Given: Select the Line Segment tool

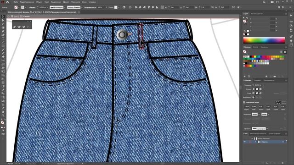Looking at the screenshot, I should click(x=3, y=42).
